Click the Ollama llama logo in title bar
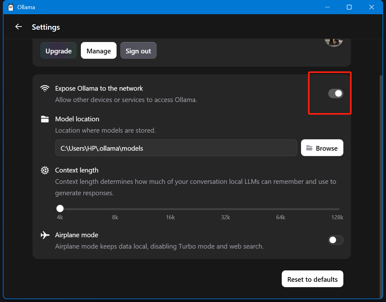Screen dimensions: 386x302 (x=11, y=7)
